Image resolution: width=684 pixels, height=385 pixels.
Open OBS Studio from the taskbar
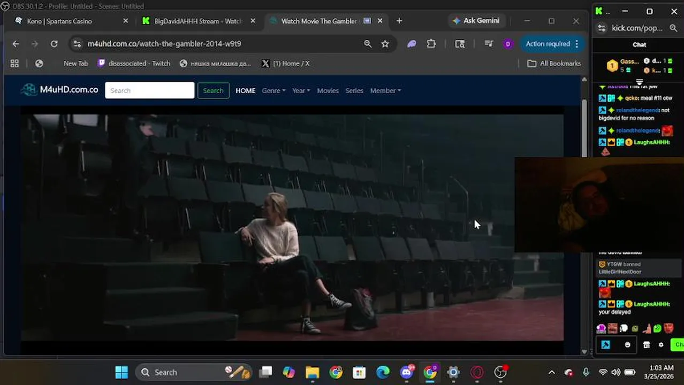(x=500, y=372)
